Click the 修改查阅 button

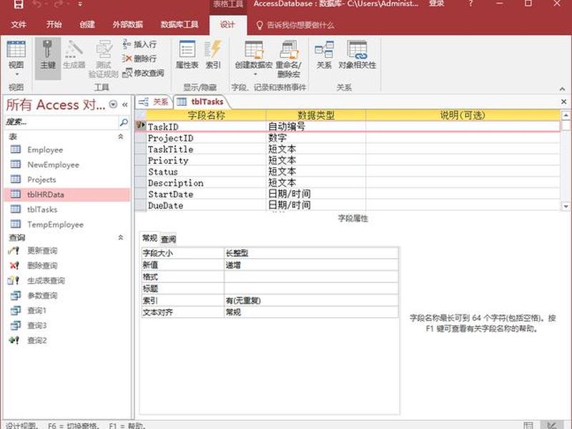[x=143, y=73]
